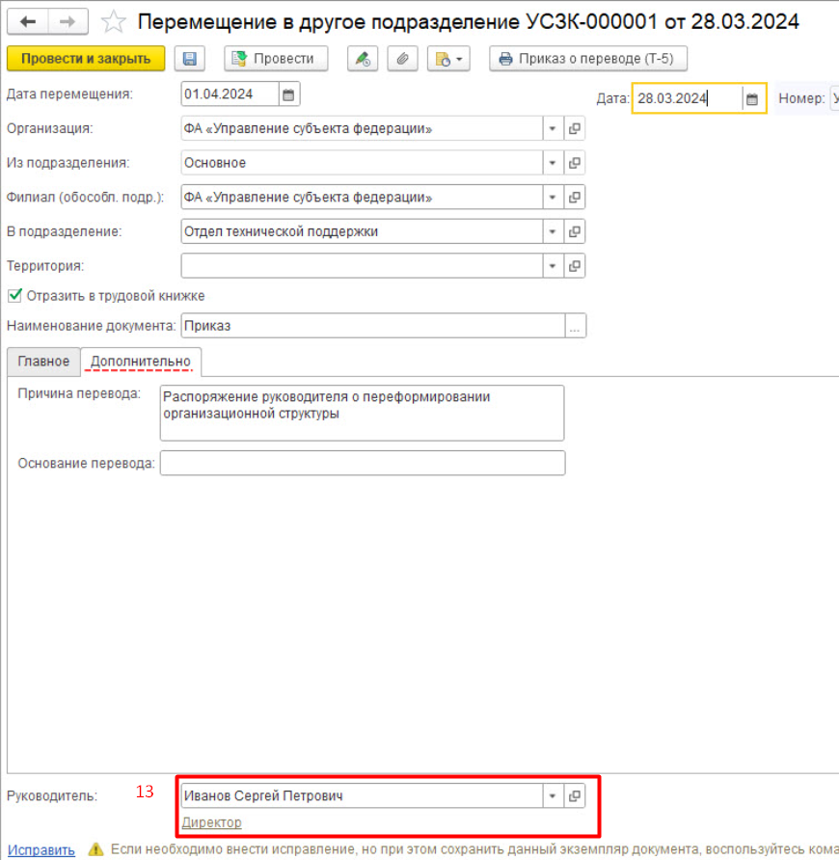Open the sign document pen icon

tap(363, 59)
